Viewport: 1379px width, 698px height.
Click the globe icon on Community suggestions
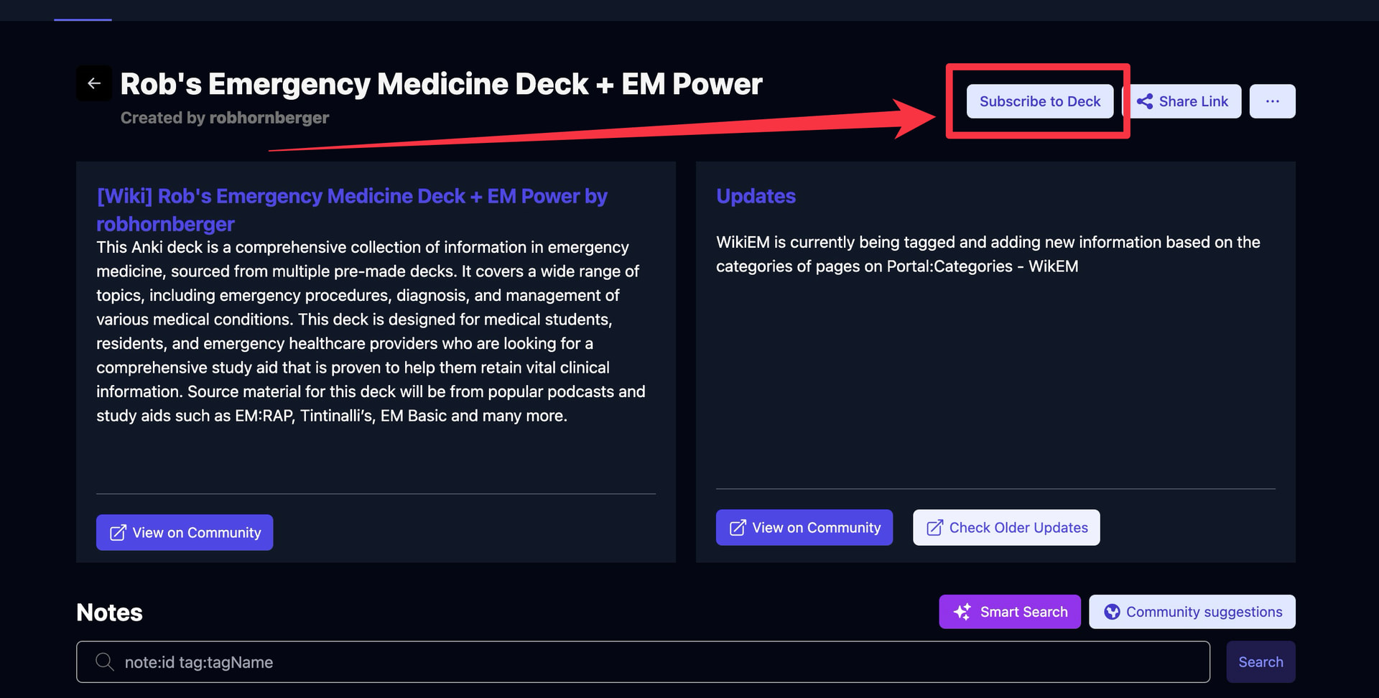click(x=1112, y=612)
